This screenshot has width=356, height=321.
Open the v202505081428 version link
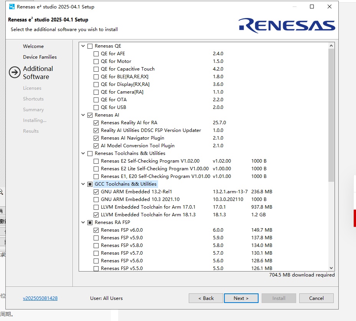[x=40, y=298]
